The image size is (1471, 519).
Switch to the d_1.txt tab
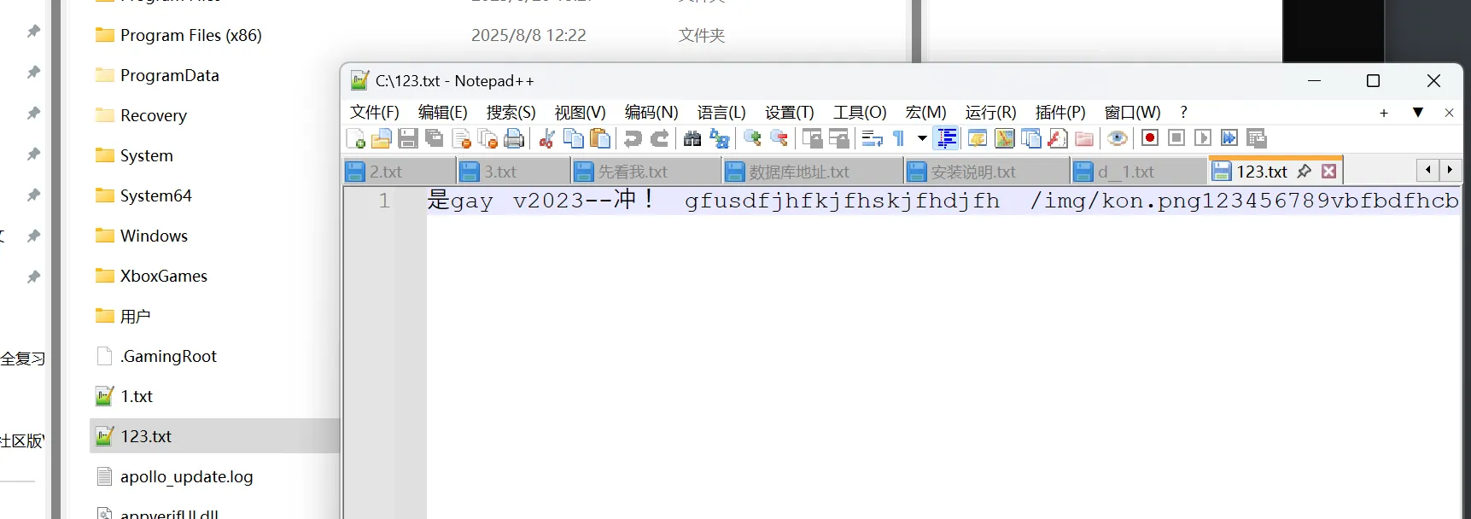tap(1139, 172)
